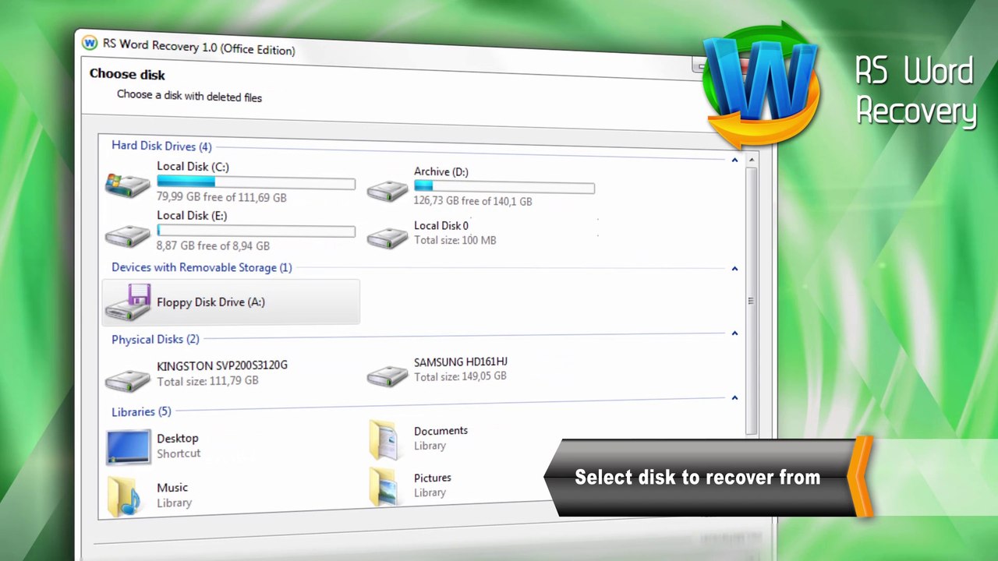Collapse the Physical Disks group chevron

734,333
